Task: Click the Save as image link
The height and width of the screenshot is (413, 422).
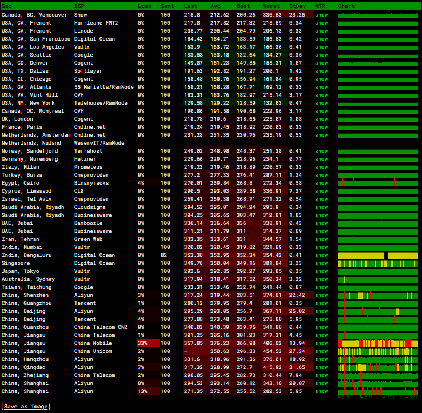Action: coord(26,407)
